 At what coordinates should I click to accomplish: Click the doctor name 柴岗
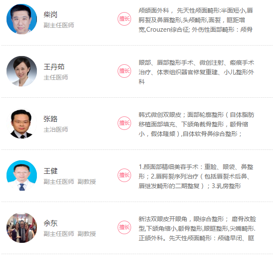pos(50,15)
